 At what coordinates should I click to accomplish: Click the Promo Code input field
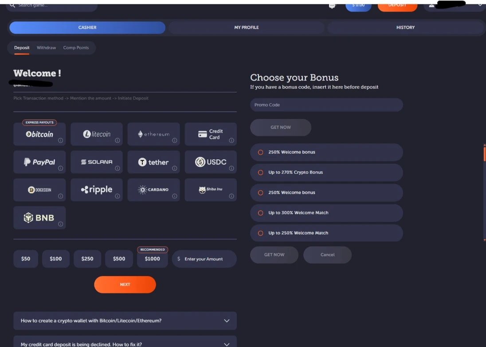pos(326,105)
